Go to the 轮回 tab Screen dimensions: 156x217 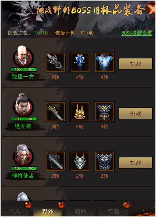(x=81, y=211)
